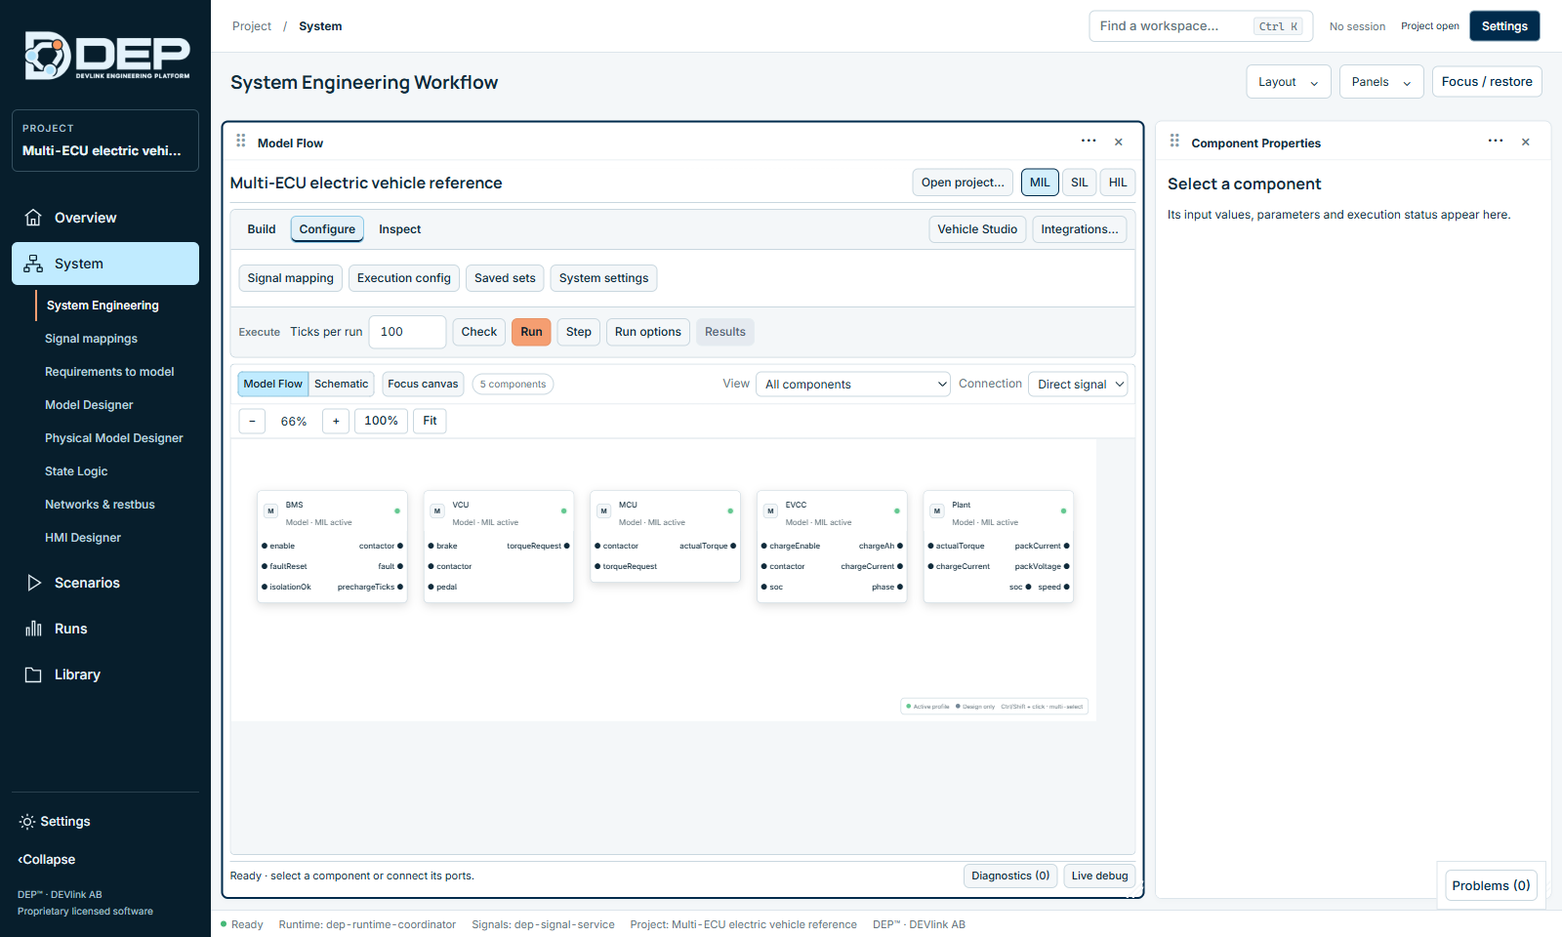This screenshot has width=1562, height=937.
Task: Click the Check button
Action: pos(479,332)
